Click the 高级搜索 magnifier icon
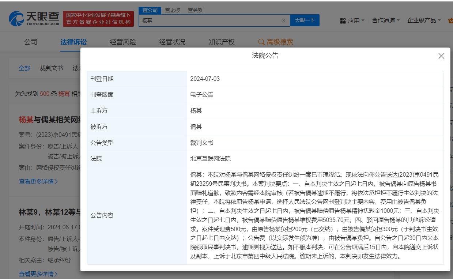The width and height of the screenshot is (453, 279). (261, 42)
